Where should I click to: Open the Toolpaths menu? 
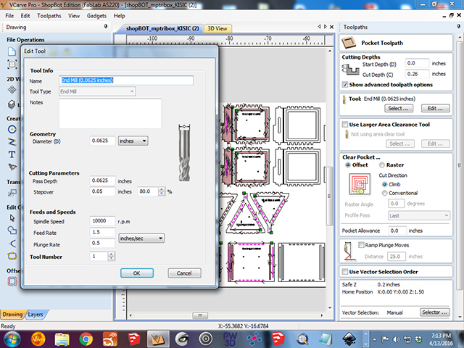pos(49,16)
